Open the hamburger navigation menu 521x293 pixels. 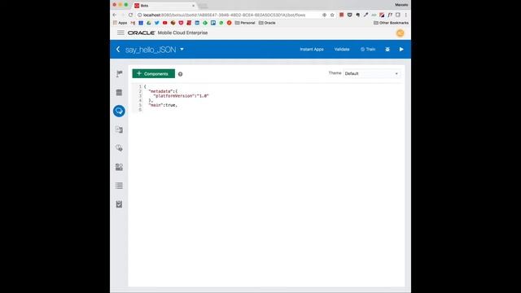pos(120,33)
